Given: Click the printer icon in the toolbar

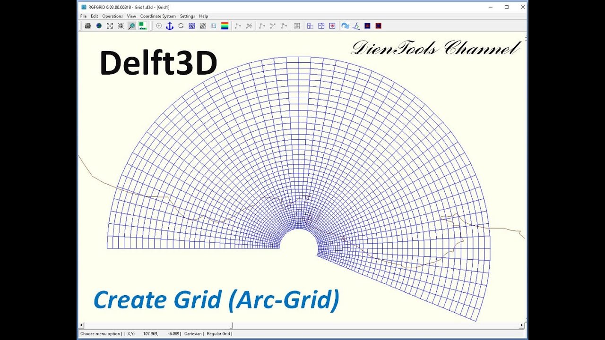Looking at the screenshot, I should (x=87, y=26).
